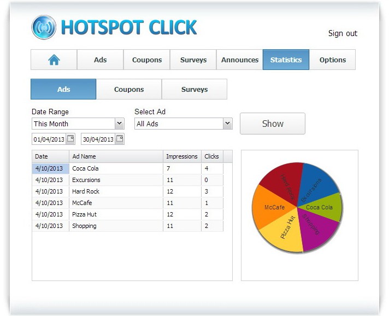Screen dimensions: 389x316
Task: Click the 30/04/2013 end date field
Action: 98,139
